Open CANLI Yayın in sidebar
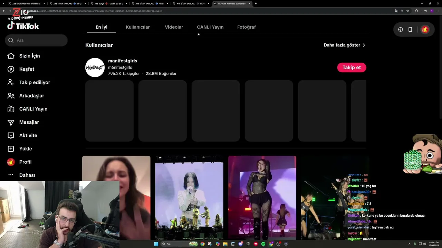Viewport: 442px width, 248px height. point(27,109)
